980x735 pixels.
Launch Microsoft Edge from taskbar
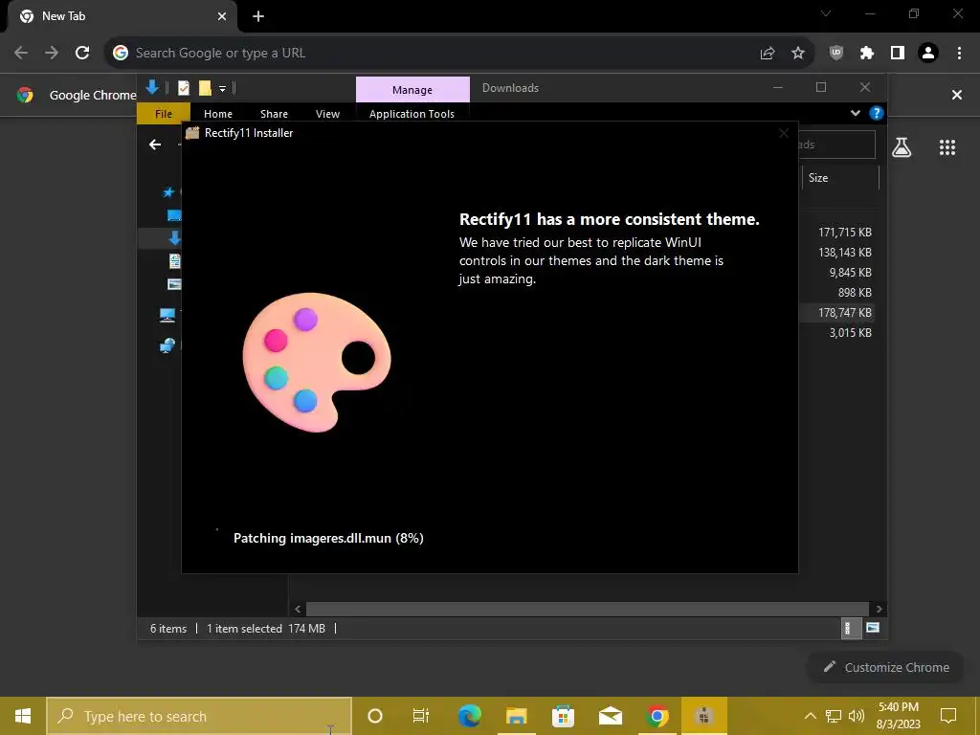[x=469, y=716]
